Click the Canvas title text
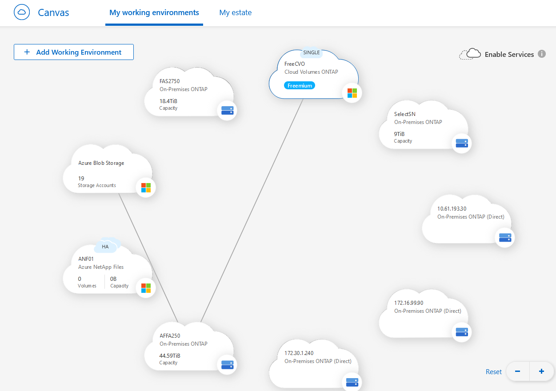556x391 pixels. click(x=53, y=12)
